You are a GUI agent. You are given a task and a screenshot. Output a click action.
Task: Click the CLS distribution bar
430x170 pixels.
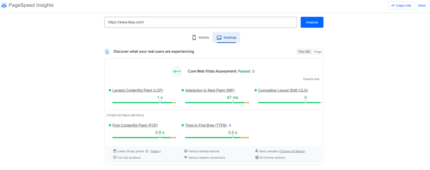290,103
